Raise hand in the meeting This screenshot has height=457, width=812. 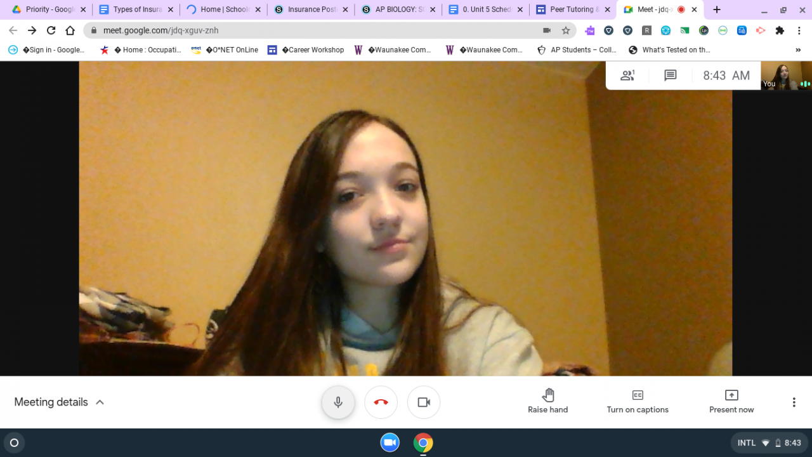(x=548, y=402)
